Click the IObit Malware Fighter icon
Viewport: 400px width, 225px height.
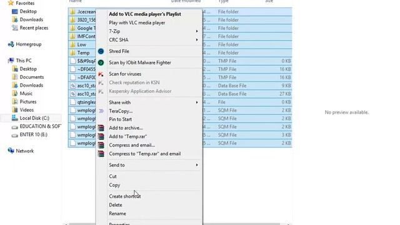(101, 62)
